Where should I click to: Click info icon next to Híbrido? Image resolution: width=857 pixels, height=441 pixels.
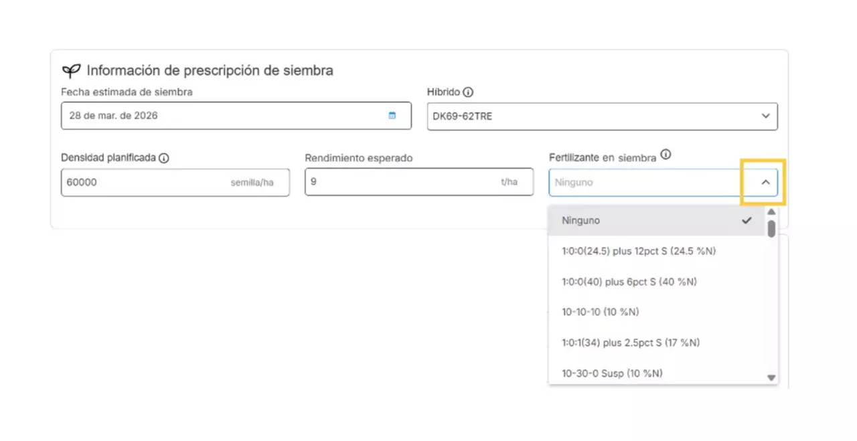tap(468, 92)
